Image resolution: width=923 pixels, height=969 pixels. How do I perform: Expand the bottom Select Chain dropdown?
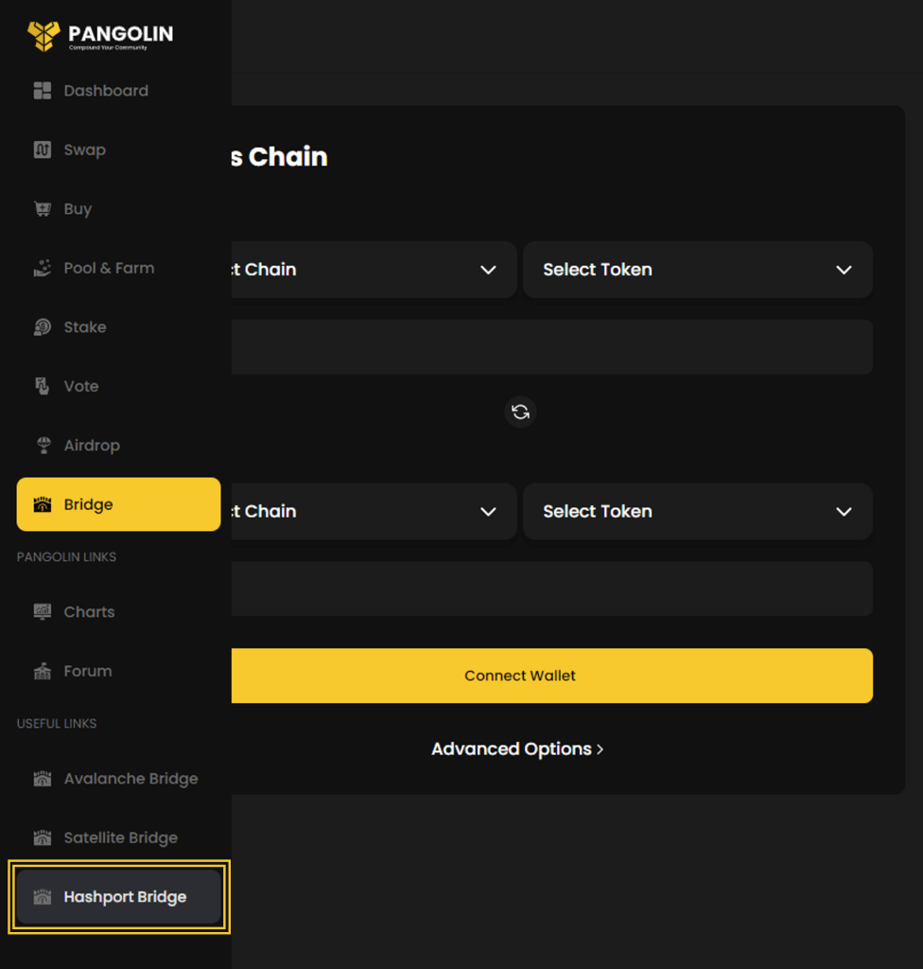tap(374, 512)
